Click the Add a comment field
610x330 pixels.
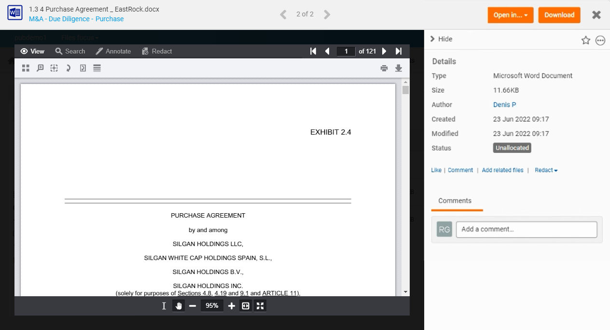(527, 229)
